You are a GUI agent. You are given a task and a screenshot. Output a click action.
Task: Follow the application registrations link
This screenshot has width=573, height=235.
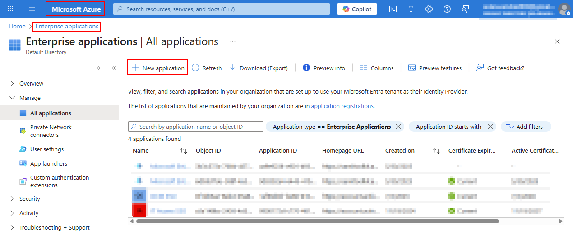coord(342,106)
